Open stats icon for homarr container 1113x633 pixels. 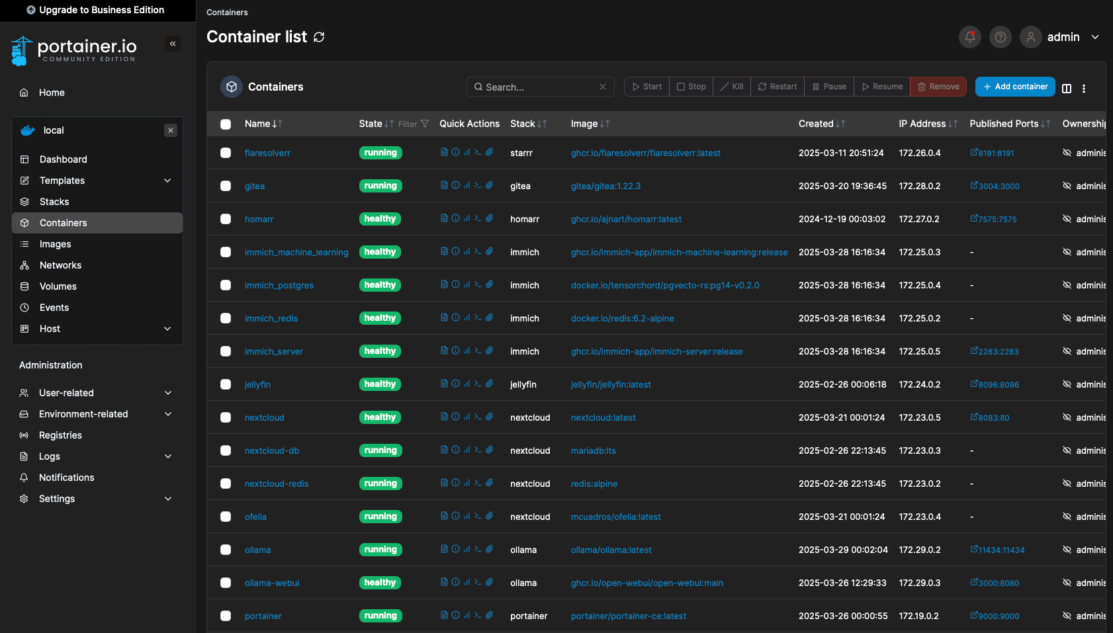pos(467,218)
